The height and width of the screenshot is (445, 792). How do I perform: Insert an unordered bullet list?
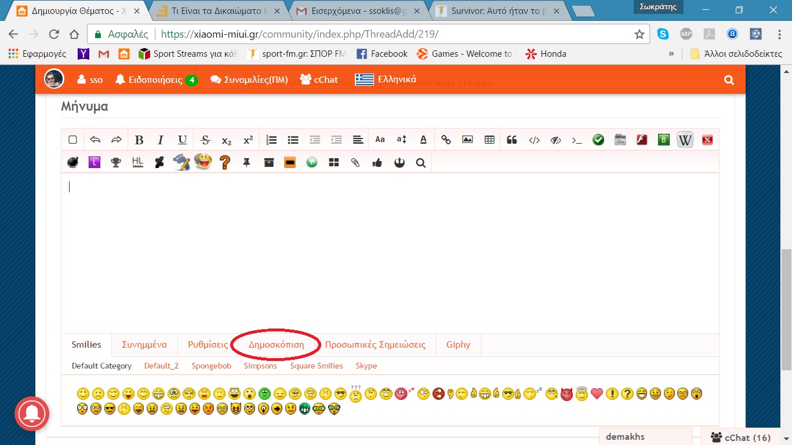coord(293,140)
